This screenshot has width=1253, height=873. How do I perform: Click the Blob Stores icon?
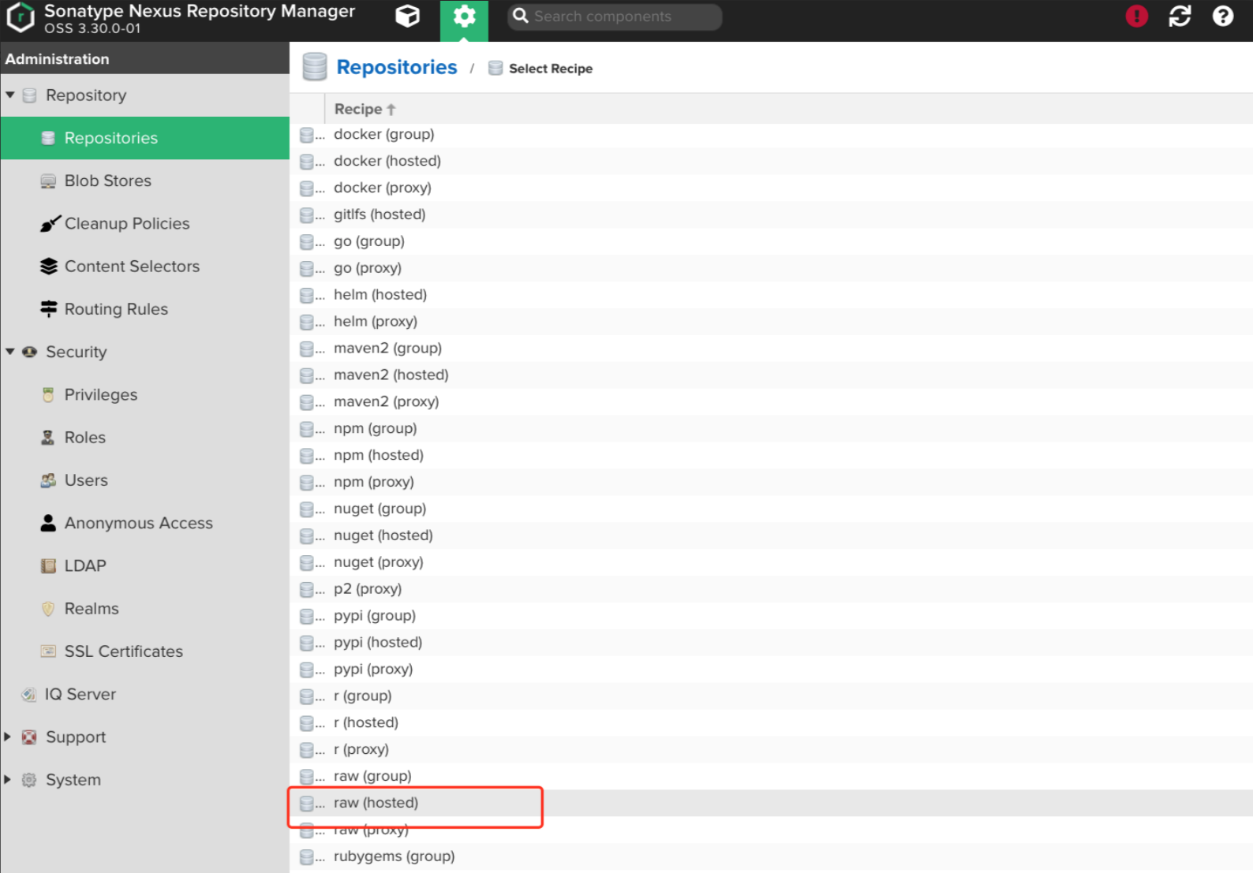(x=48, y=181)
